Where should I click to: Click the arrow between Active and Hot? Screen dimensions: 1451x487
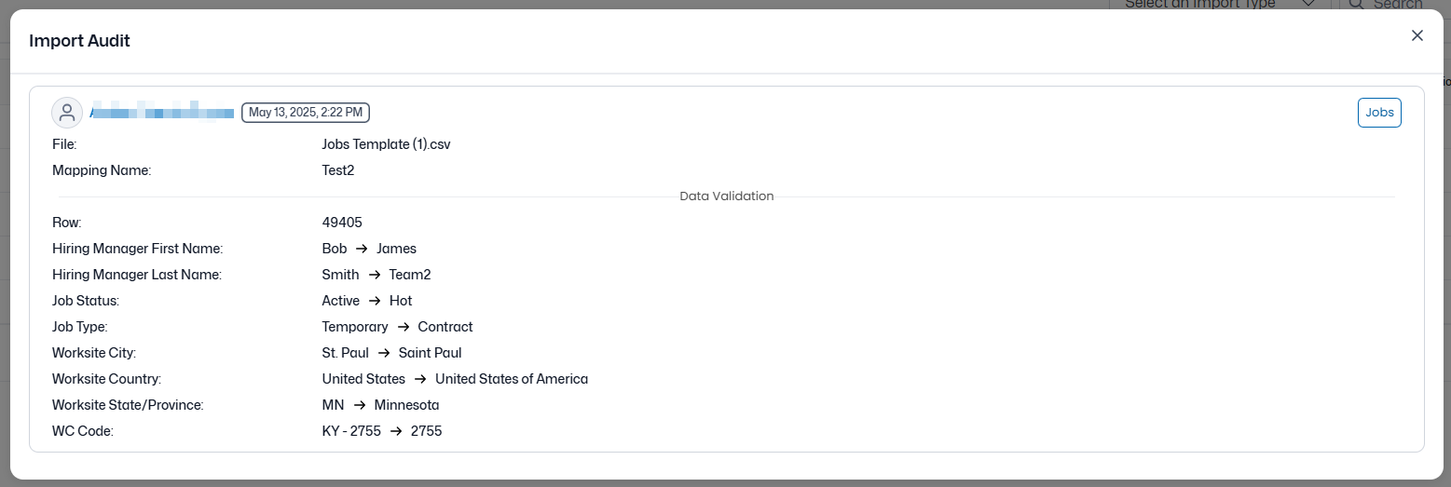374,301
